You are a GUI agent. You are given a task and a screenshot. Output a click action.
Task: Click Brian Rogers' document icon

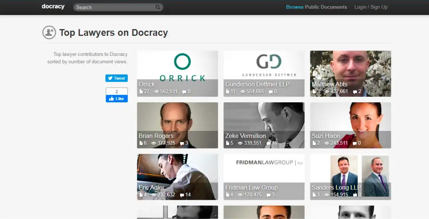coord(141,143)
